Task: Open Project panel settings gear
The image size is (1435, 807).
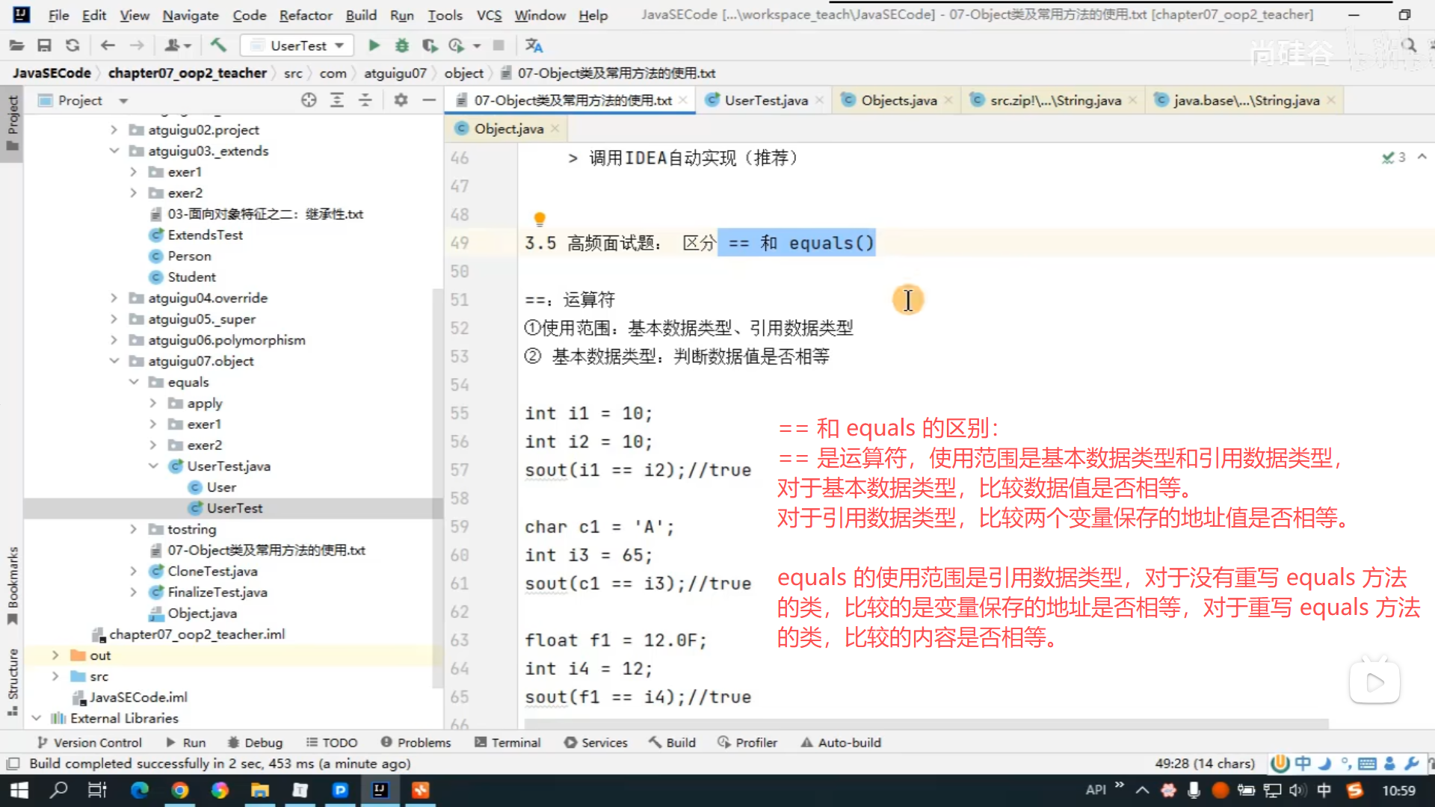Action: click(x=401, y=100)
